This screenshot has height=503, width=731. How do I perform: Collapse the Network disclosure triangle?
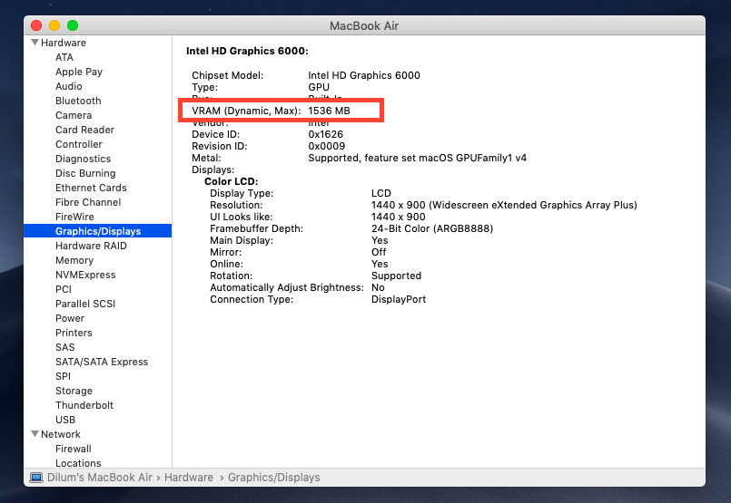click(x=35, y=434)
